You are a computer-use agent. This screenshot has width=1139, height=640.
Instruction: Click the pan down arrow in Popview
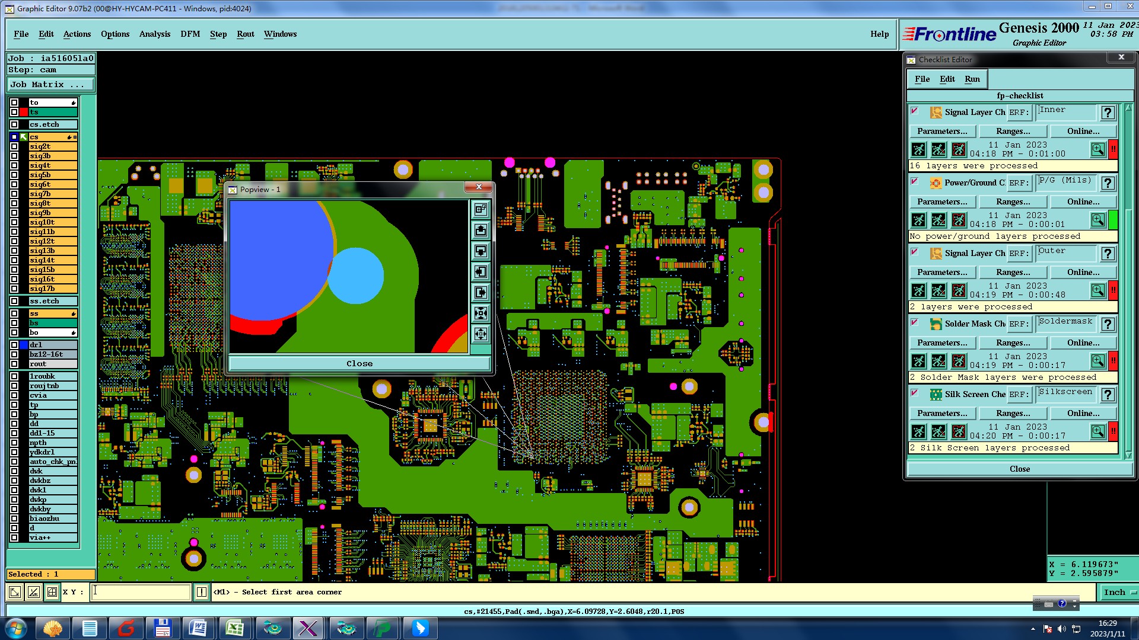point(481,251)
